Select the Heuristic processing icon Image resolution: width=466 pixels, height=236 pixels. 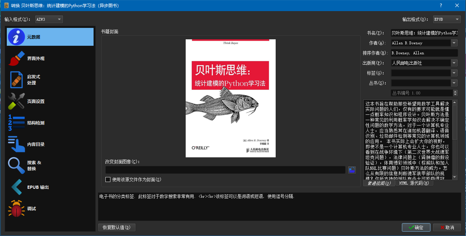coord(16,80)
